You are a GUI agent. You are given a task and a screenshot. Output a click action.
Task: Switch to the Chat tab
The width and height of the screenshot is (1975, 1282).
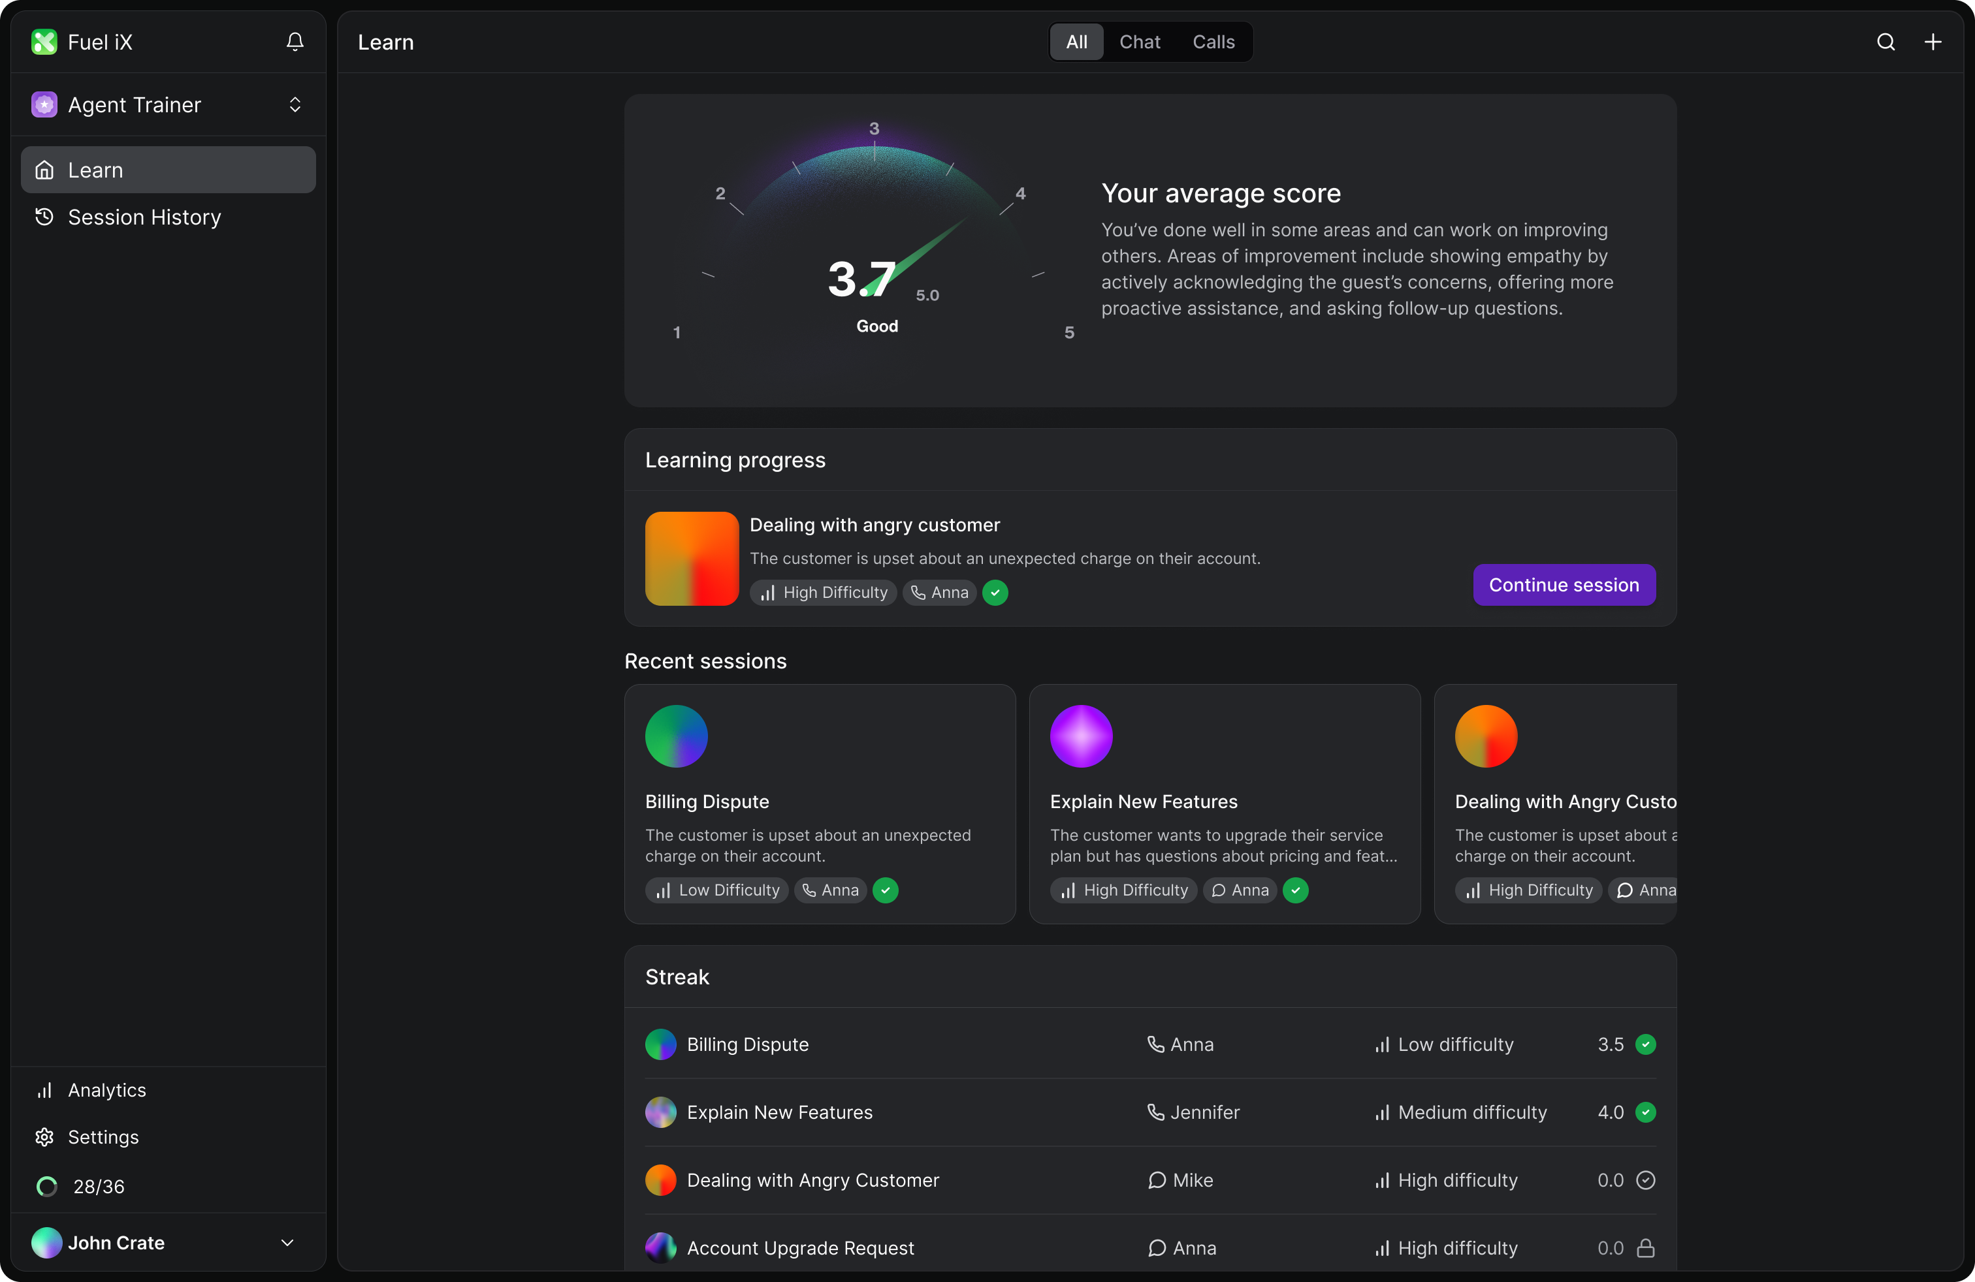[1140, 42]
